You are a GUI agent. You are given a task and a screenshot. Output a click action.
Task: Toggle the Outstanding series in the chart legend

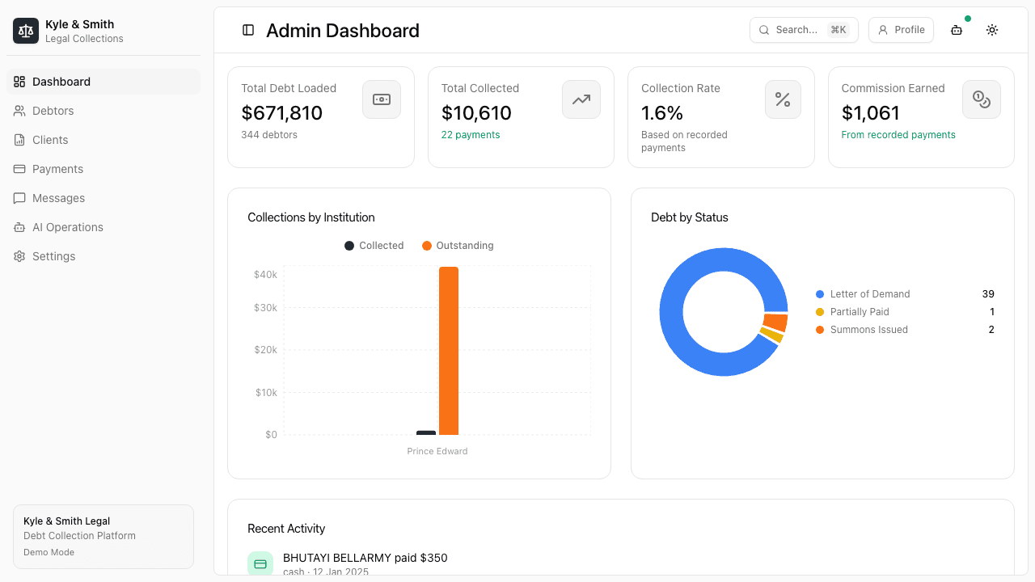[458, 245]
